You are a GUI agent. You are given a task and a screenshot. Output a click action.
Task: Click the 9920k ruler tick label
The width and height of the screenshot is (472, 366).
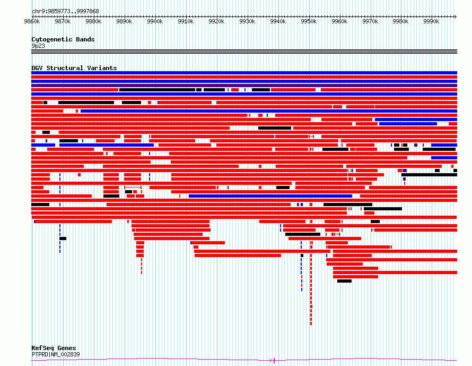pos(216,21)
